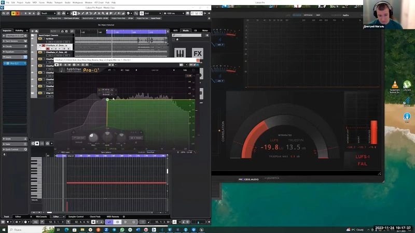The width and height of the screenshot is (415, 233).
Task: Switch to Sampler Control lower zone tab
Action: tap(76, 216)
